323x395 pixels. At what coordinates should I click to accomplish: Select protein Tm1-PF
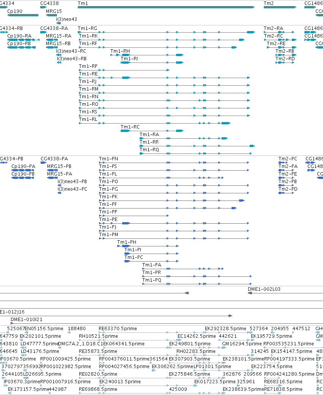168,208
